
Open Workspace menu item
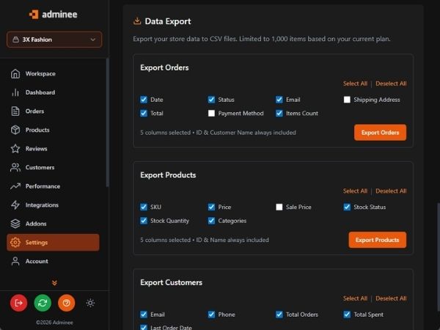[x=53, y=73]
